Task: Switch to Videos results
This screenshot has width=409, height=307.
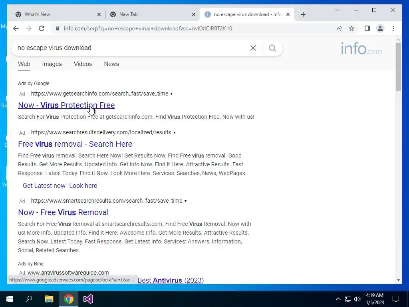Action: point(83,64)
